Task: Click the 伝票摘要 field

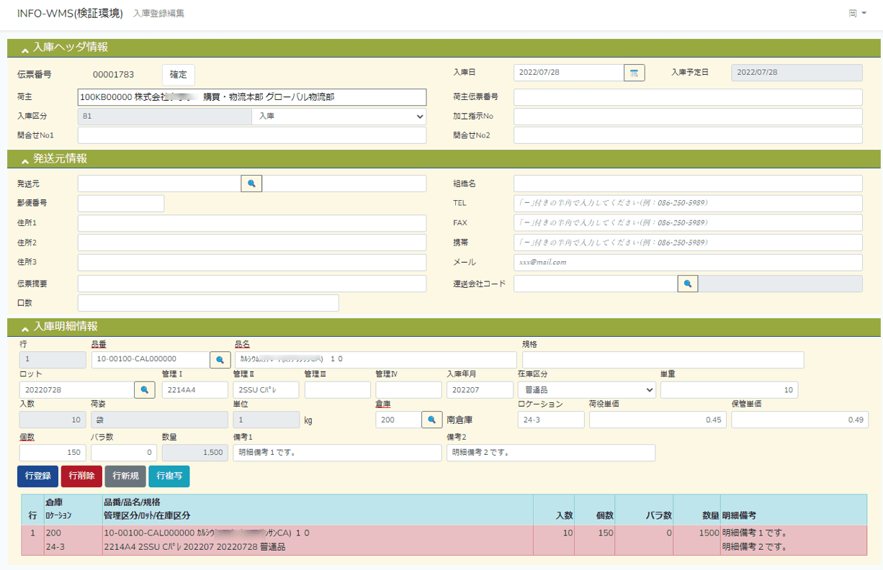Action: click(252, 284)
